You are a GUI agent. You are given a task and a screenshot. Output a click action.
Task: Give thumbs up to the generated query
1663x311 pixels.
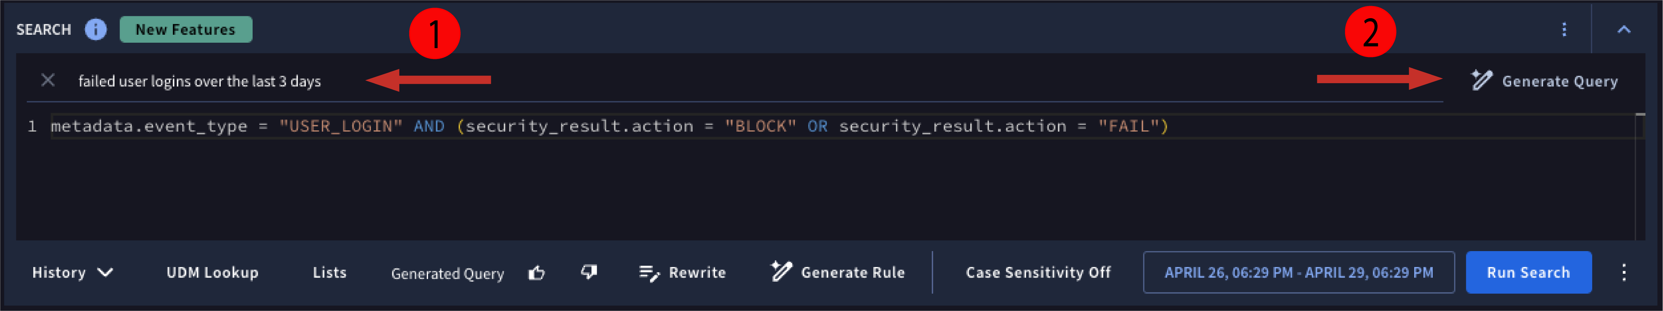coord(538,272)
